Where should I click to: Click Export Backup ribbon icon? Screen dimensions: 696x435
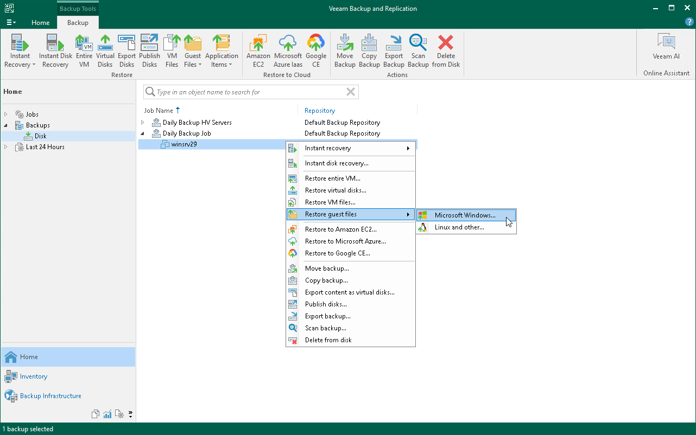[394, 51]
